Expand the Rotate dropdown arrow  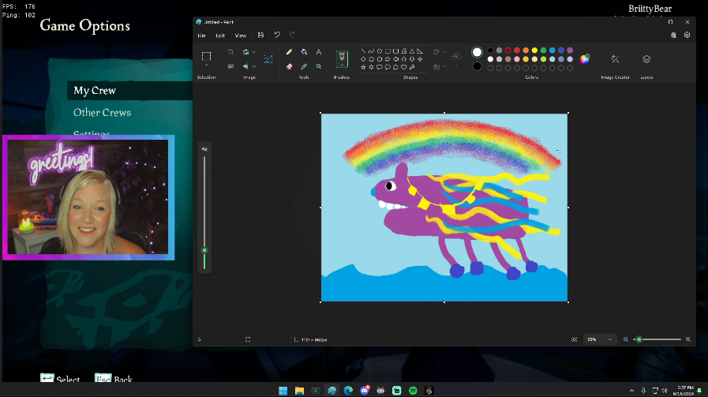point(254,52)
